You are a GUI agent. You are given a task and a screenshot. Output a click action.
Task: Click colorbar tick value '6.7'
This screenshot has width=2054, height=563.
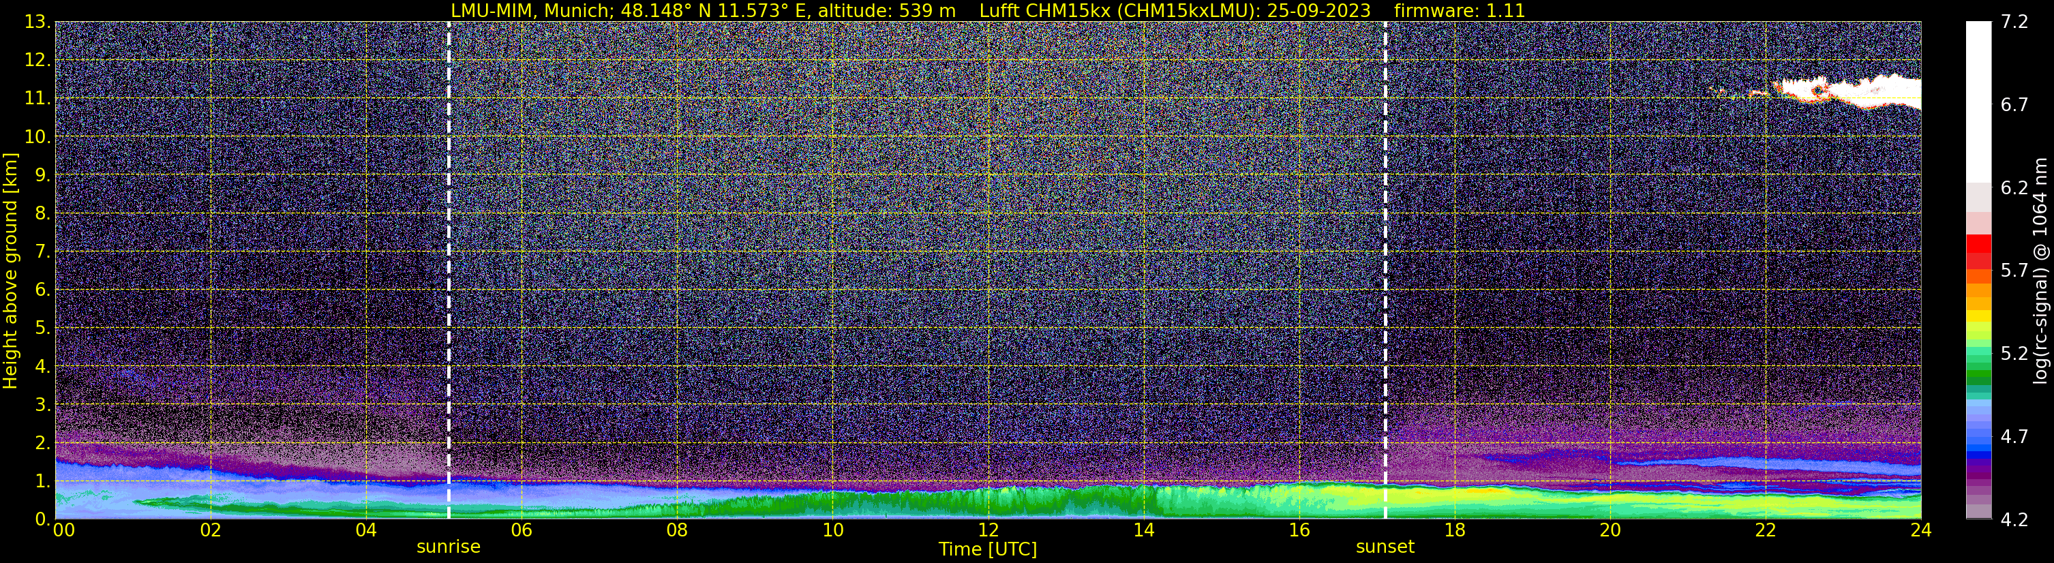2014,104
